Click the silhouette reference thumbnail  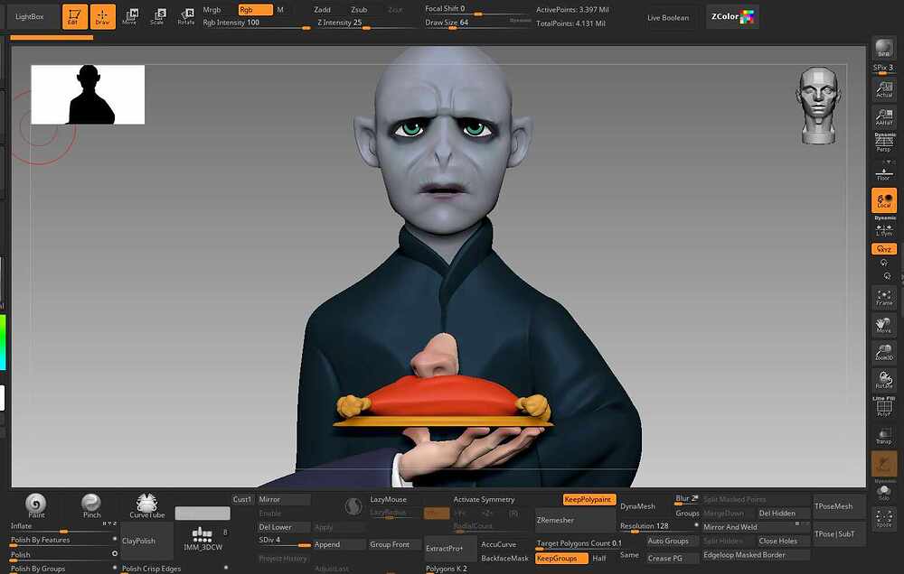88,95
